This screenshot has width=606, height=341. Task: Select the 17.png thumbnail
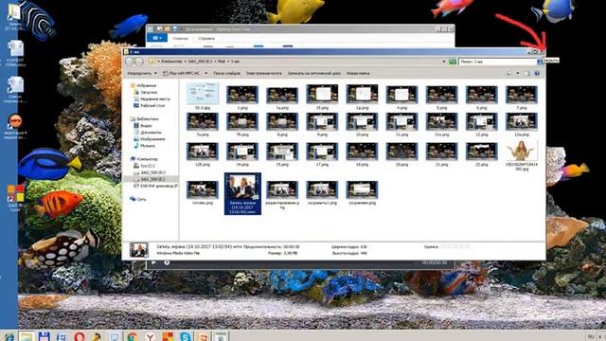322,152
